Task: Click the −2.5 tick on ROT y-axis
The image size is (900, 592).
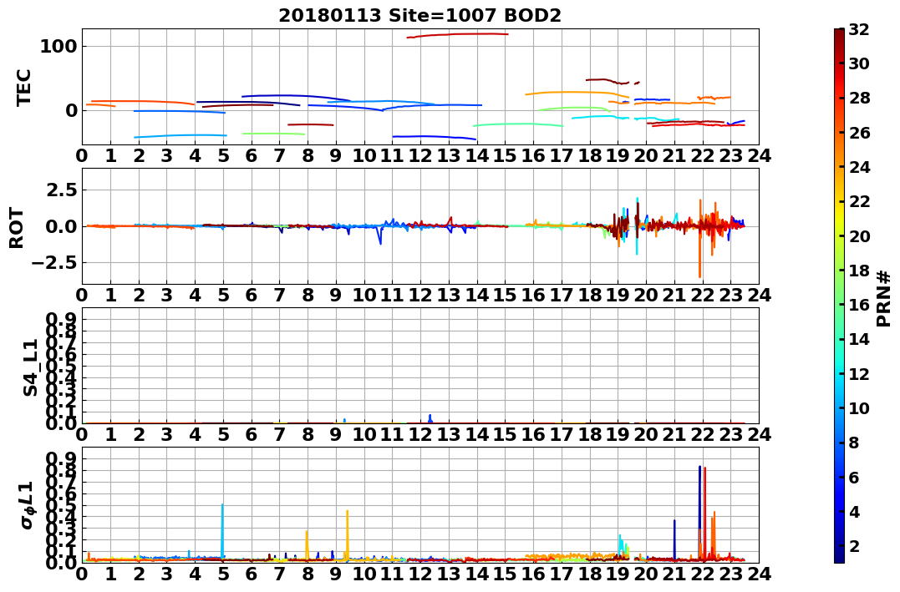Action: pyautogui.click(x=53, y=263)
